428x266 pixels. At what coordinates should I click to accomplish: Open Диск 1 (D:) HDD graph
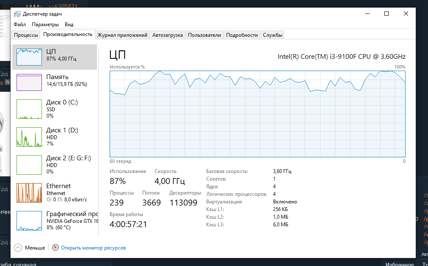(29, 137)
